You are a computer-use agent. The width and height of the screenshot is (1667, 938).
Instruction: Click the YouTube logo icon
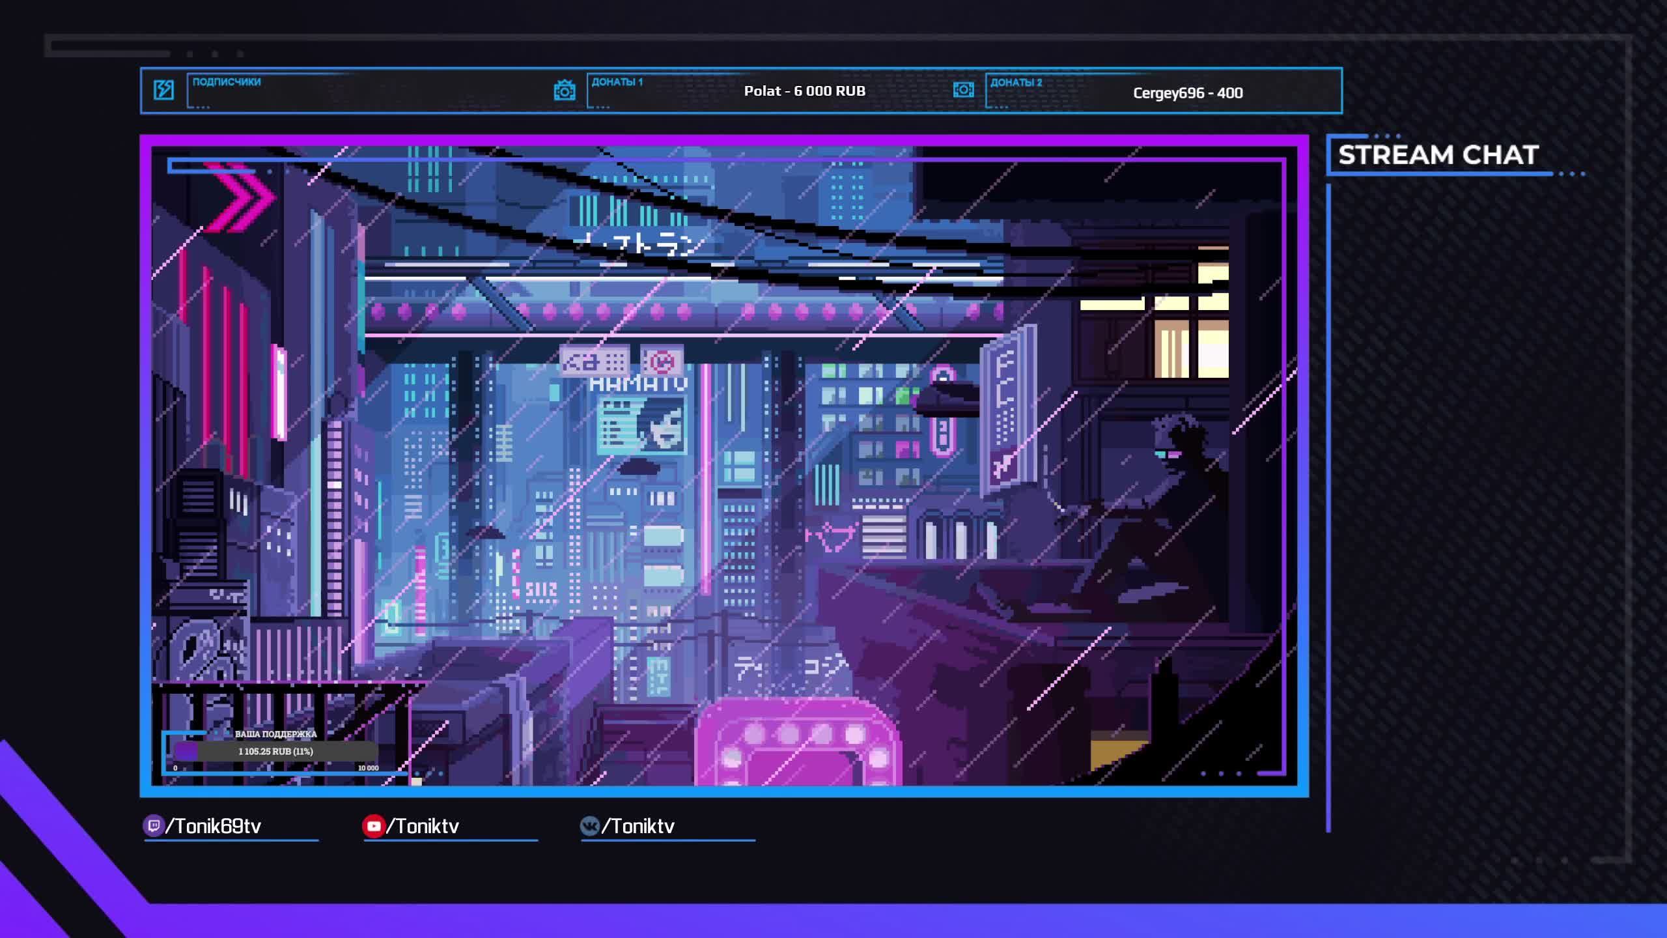click(373, 826)
